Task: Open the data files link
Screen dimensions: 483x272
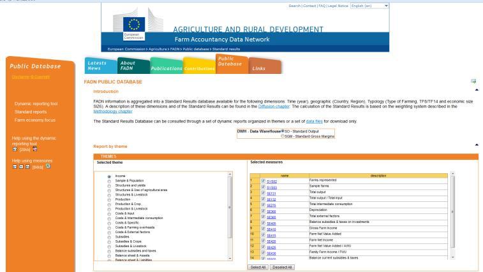Action: (314, 122)
